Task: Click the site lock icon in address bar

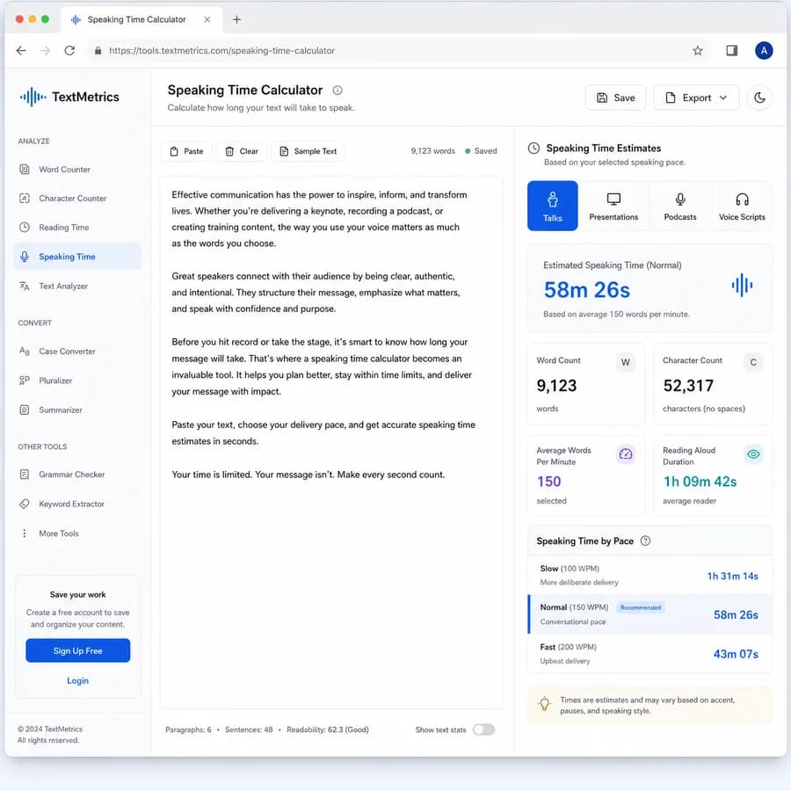Action: (x=98, y=50)
